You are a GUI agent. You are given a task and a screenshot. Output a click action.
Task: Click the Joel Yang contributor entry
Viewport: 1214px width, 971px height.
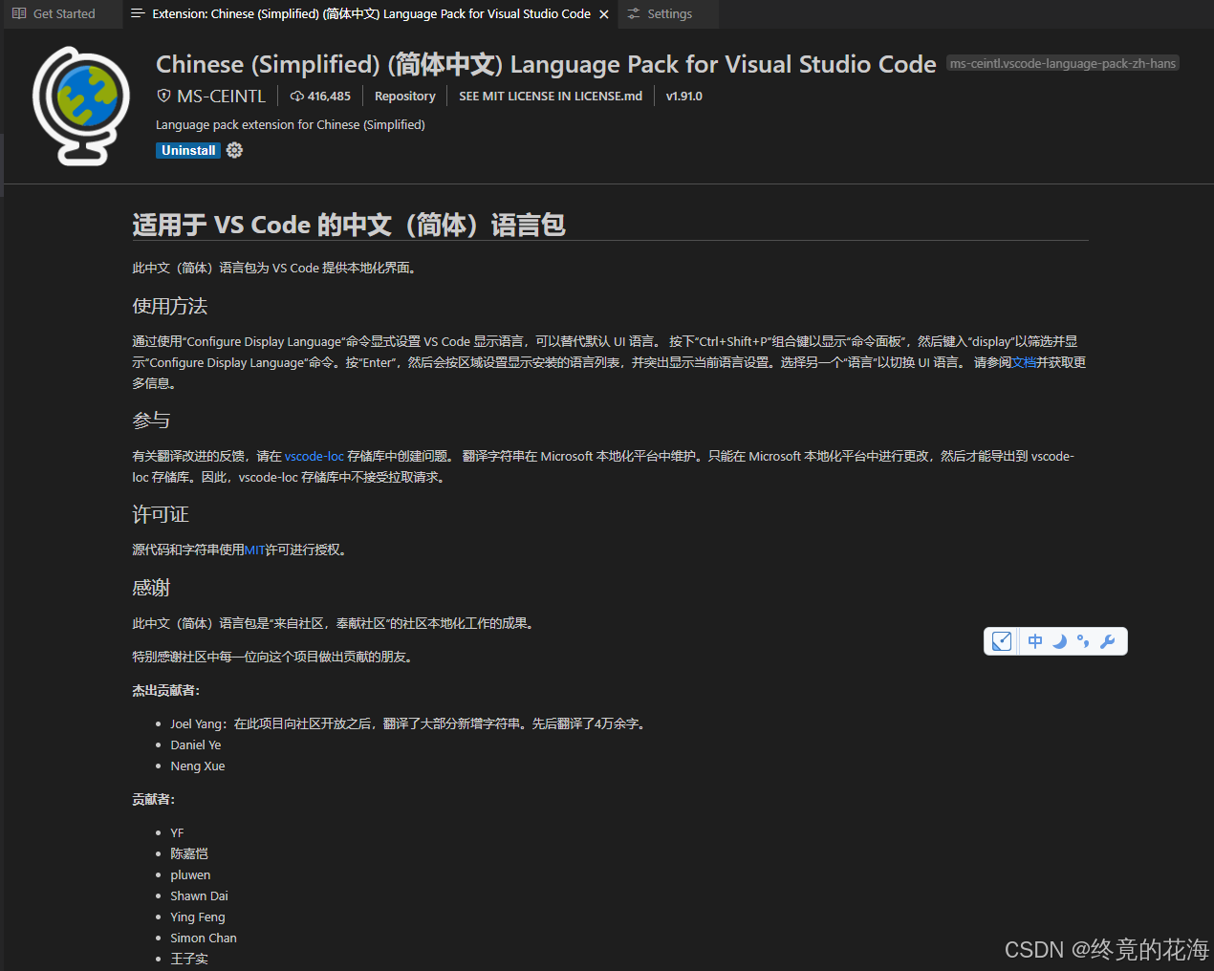pos(409,723)
